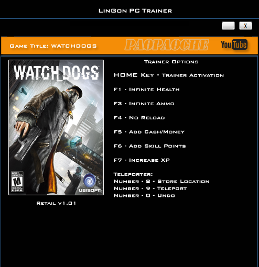
Task: Click the ESRB M rating badge
Action: tap(17, 182)
